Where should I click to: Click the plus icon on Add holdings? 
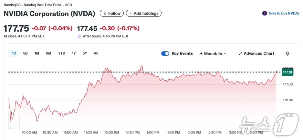click(131, 14)
